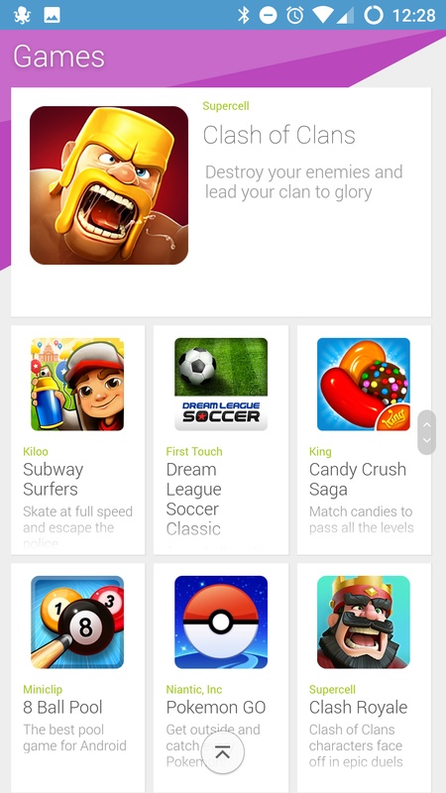
Task: Tap the alarm clock status icon
Action: [x=294, y=15]
